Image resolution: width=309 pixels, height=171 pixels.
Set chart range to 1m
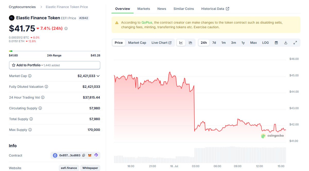point(224,43)
